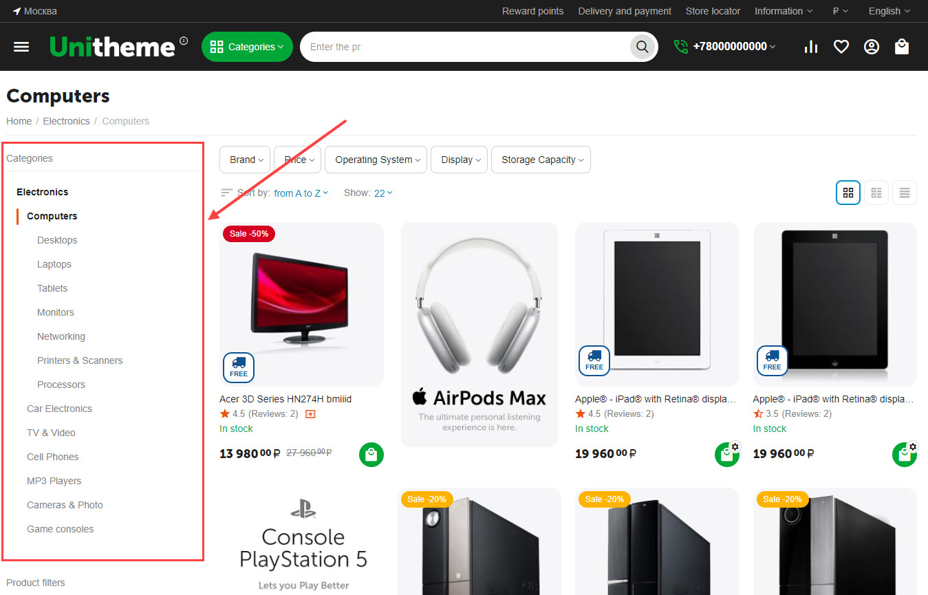Change sort order from A to Z
The height and width of the screenshot is (595, 928).
click(x=301, y=193)
